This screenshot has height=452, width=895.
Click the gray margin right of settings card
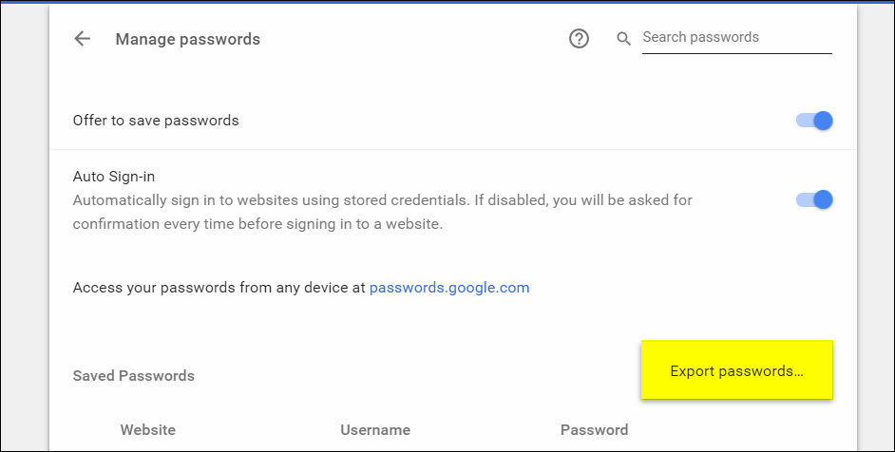[x=876, y=228]
